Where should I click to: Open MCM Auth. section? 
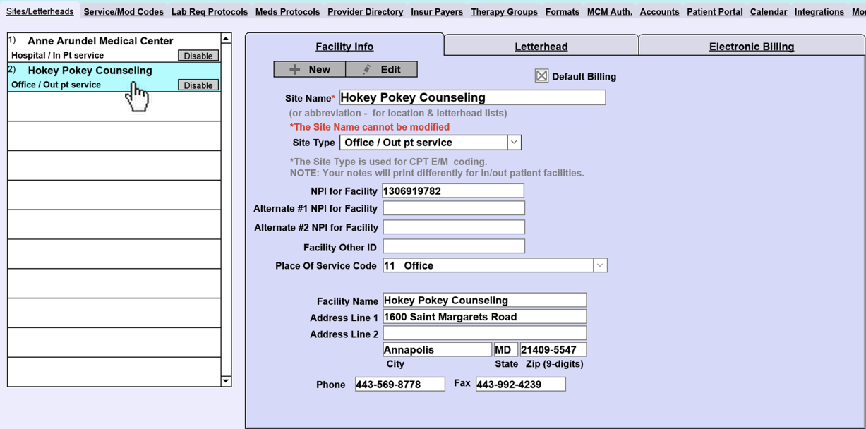610,12
